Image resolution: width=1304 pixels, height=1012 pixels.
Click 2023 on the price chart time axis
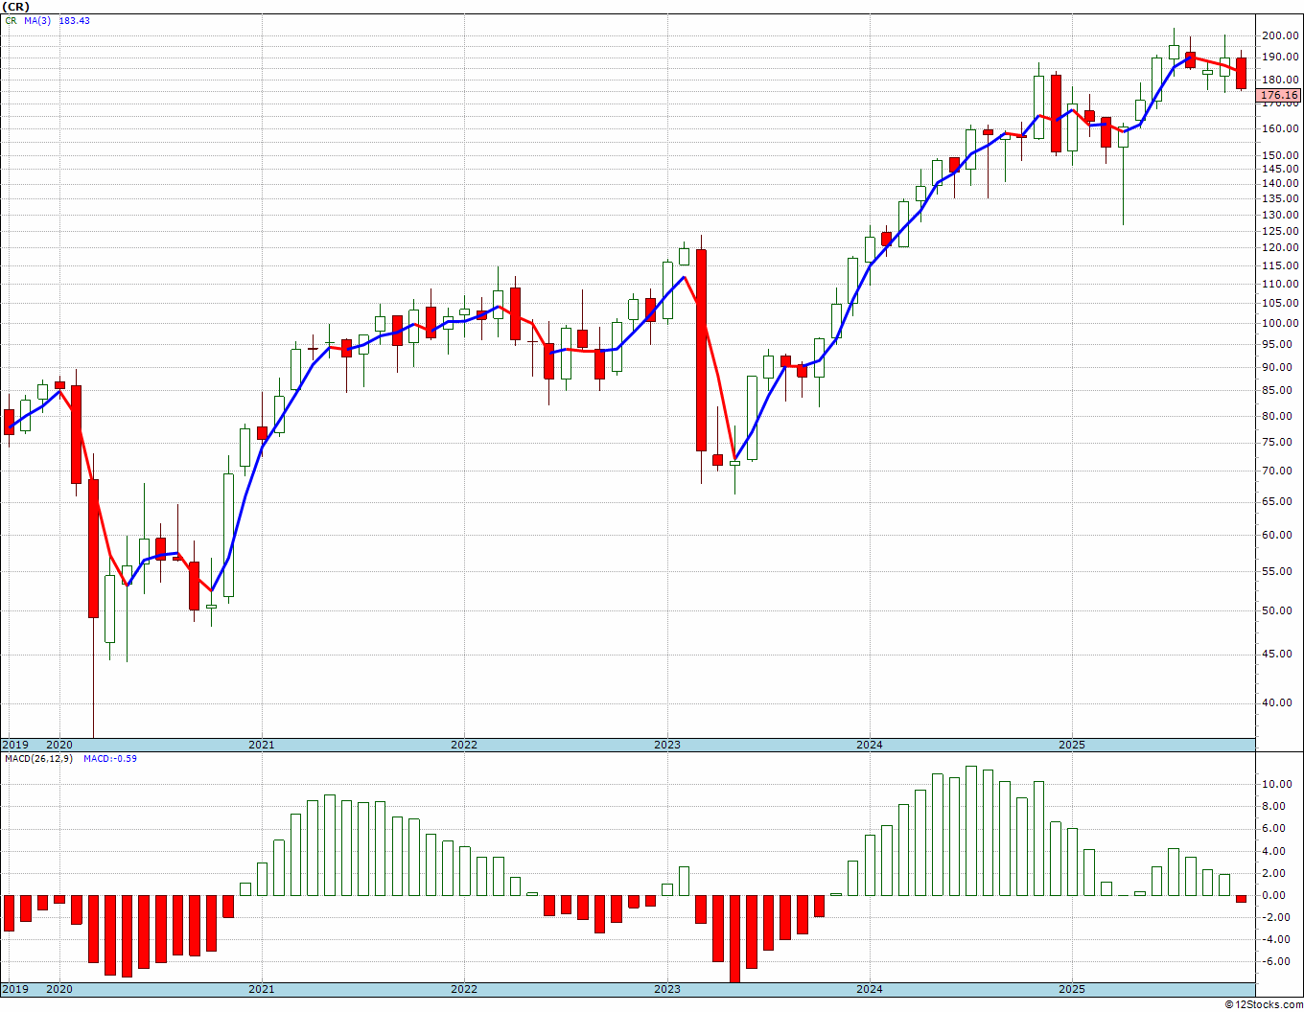(667, 745)
